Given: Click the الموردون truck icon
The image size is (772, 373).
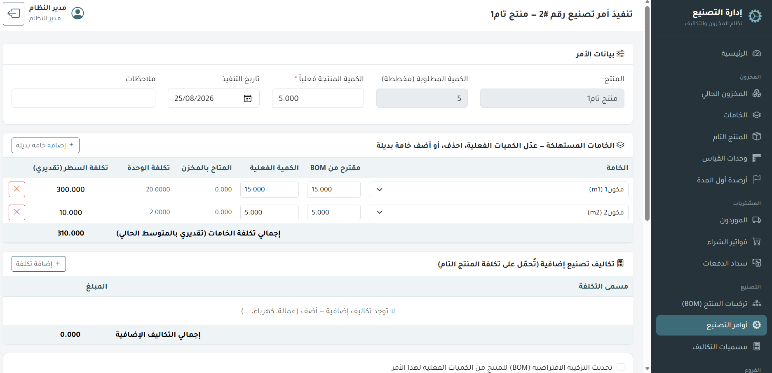Looking at the screenshot, I should (x=757, y=220).
